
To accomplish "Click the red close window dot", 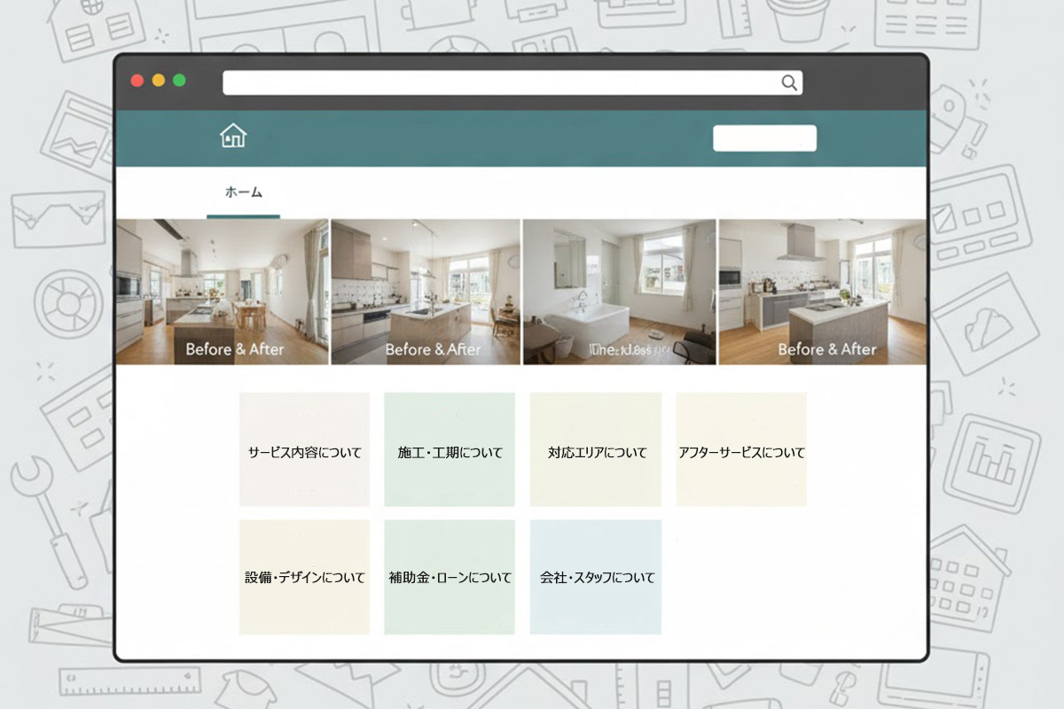I will (x=137, y=81).
